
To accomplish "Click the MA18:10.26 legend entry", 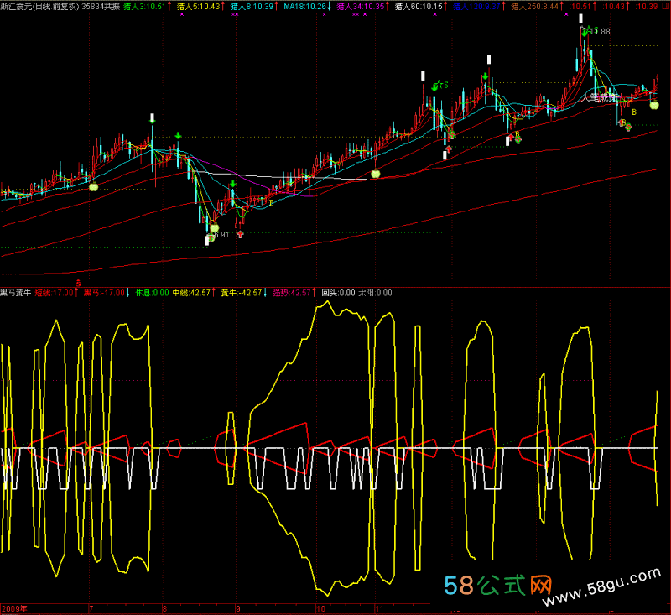I will pyautogui.click(x=305, y=7).
